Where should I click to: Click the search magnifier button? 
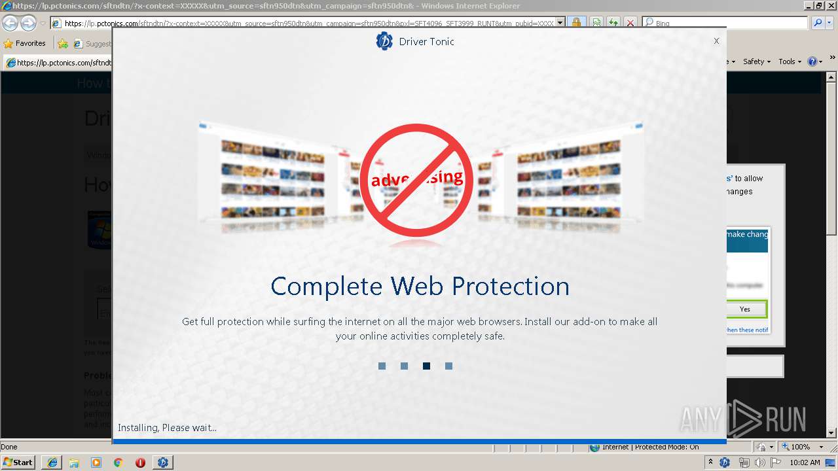(818, 23)
